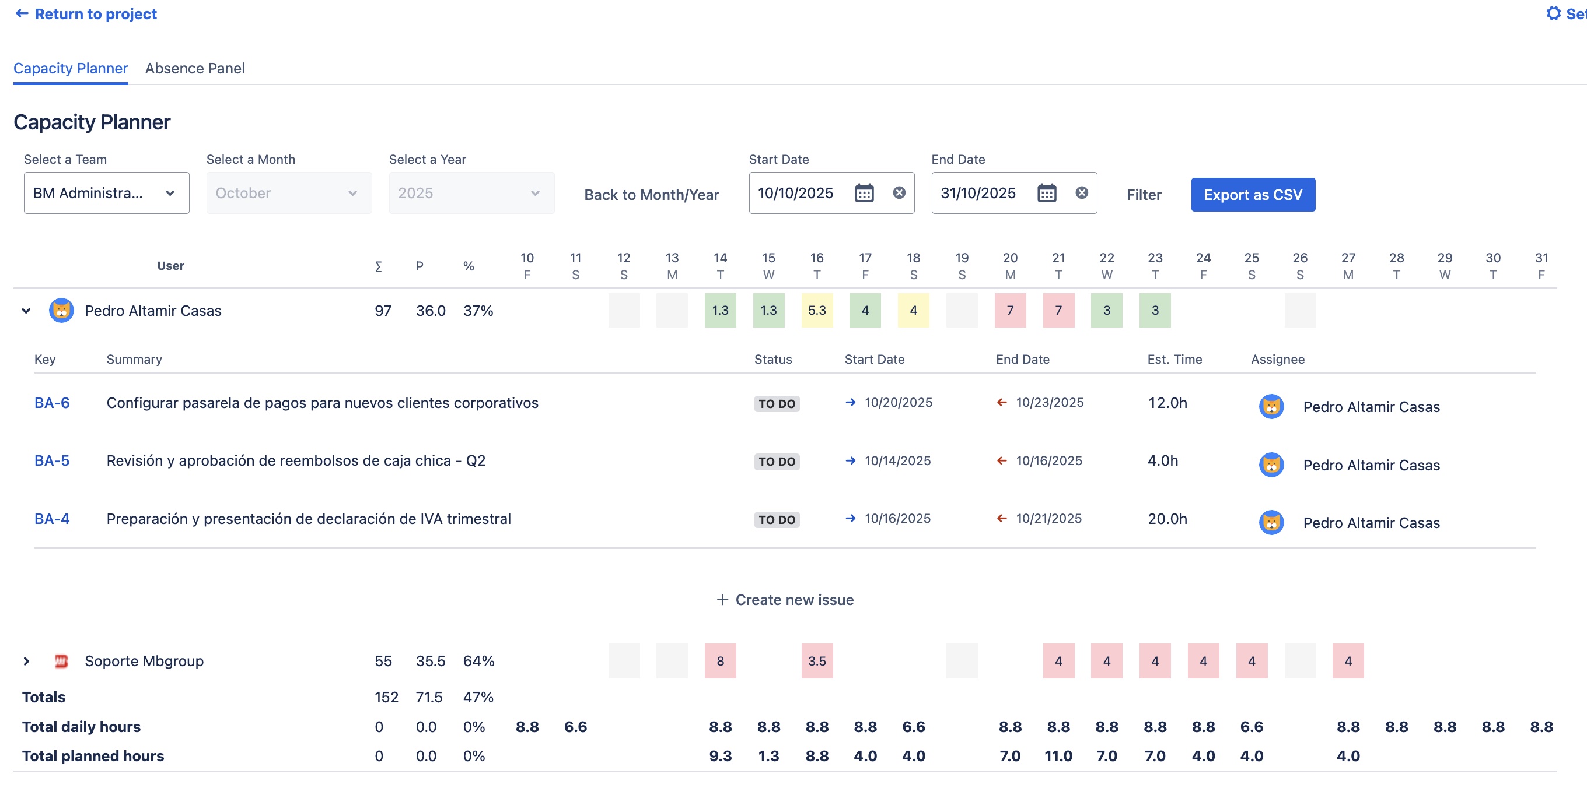The image size is (1587, 788).
Task: Click Soporte Mbgroup avatar icon
Action: point(61,661)
